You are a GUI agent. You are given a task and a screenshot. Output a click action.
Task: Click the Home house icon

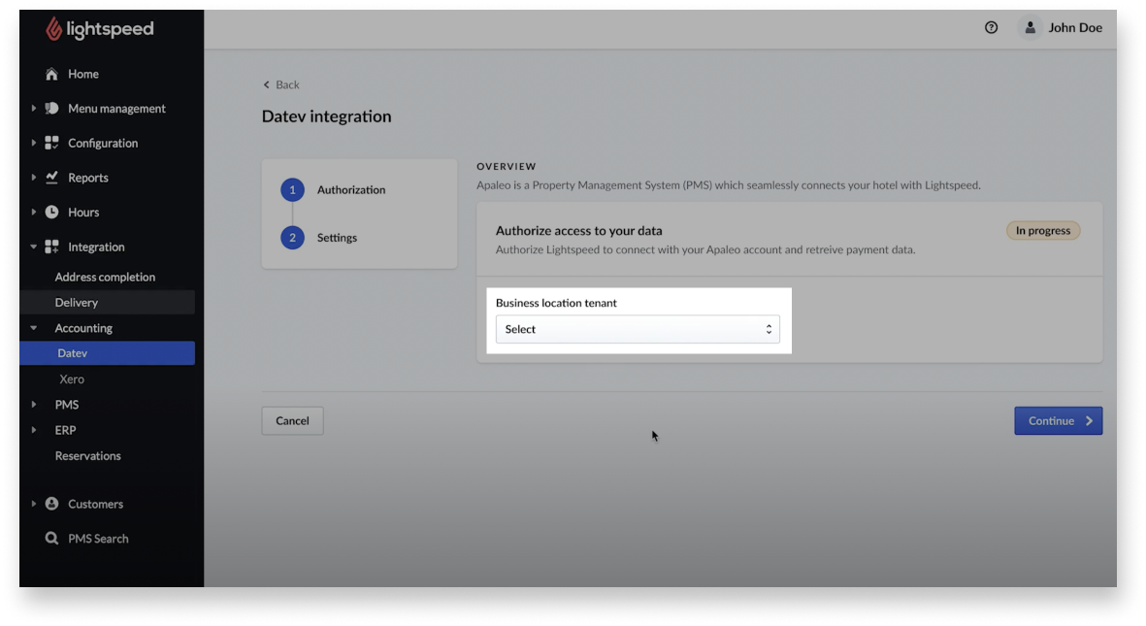pos(51,74)
